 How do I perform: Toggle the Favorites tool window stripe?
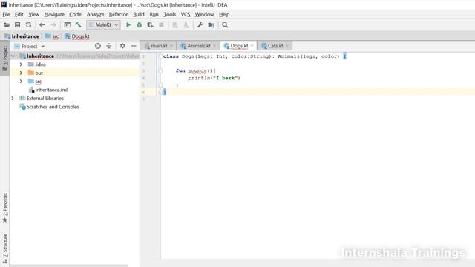point(5,208)
